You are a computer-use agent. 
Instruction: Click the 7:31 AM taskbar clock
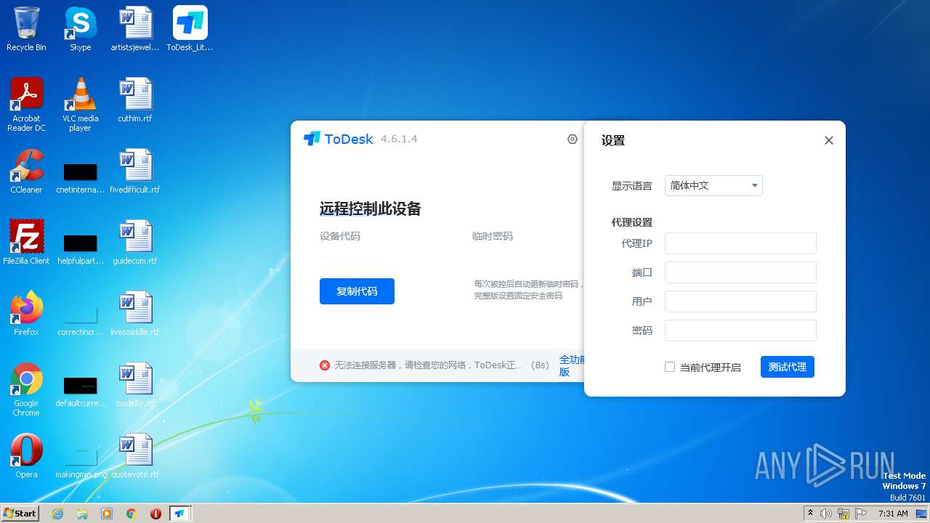point(893,514)
